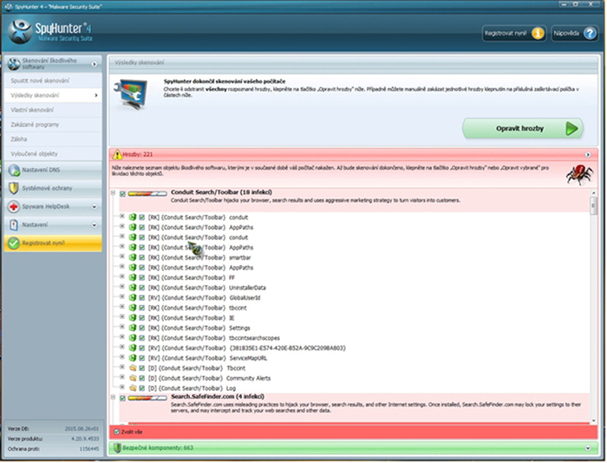The image size is (607, 463).
Task: Click the threat list vertical scrollbar
Action: pos(594,303)
